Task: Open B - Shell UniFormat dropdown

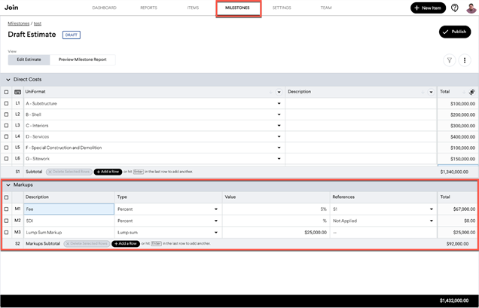Action: [x=279, y=114]
